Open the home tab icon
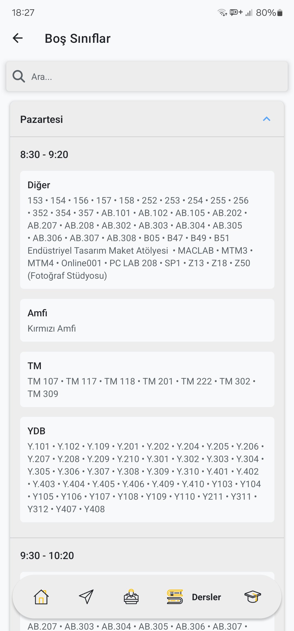 (x=41, y=597)
